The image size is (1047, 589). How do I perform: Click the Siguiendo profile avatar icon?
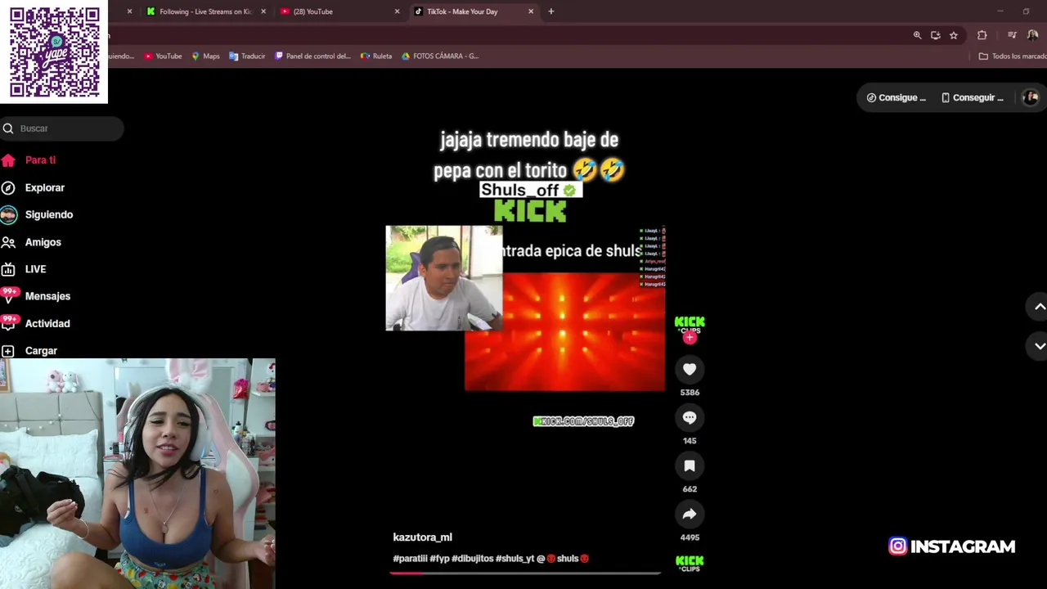[8, 214]
